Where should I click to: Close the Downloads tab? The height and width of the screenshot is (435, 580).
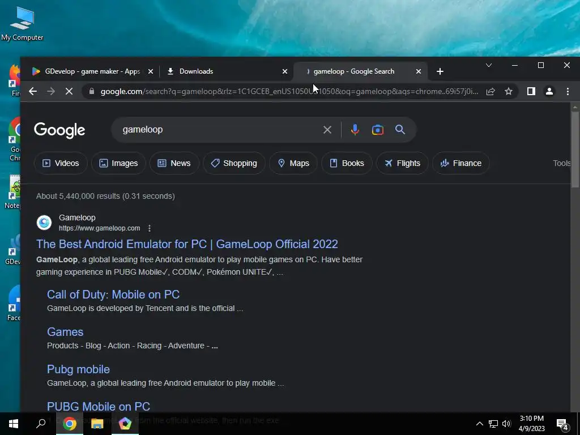(285, 71)
